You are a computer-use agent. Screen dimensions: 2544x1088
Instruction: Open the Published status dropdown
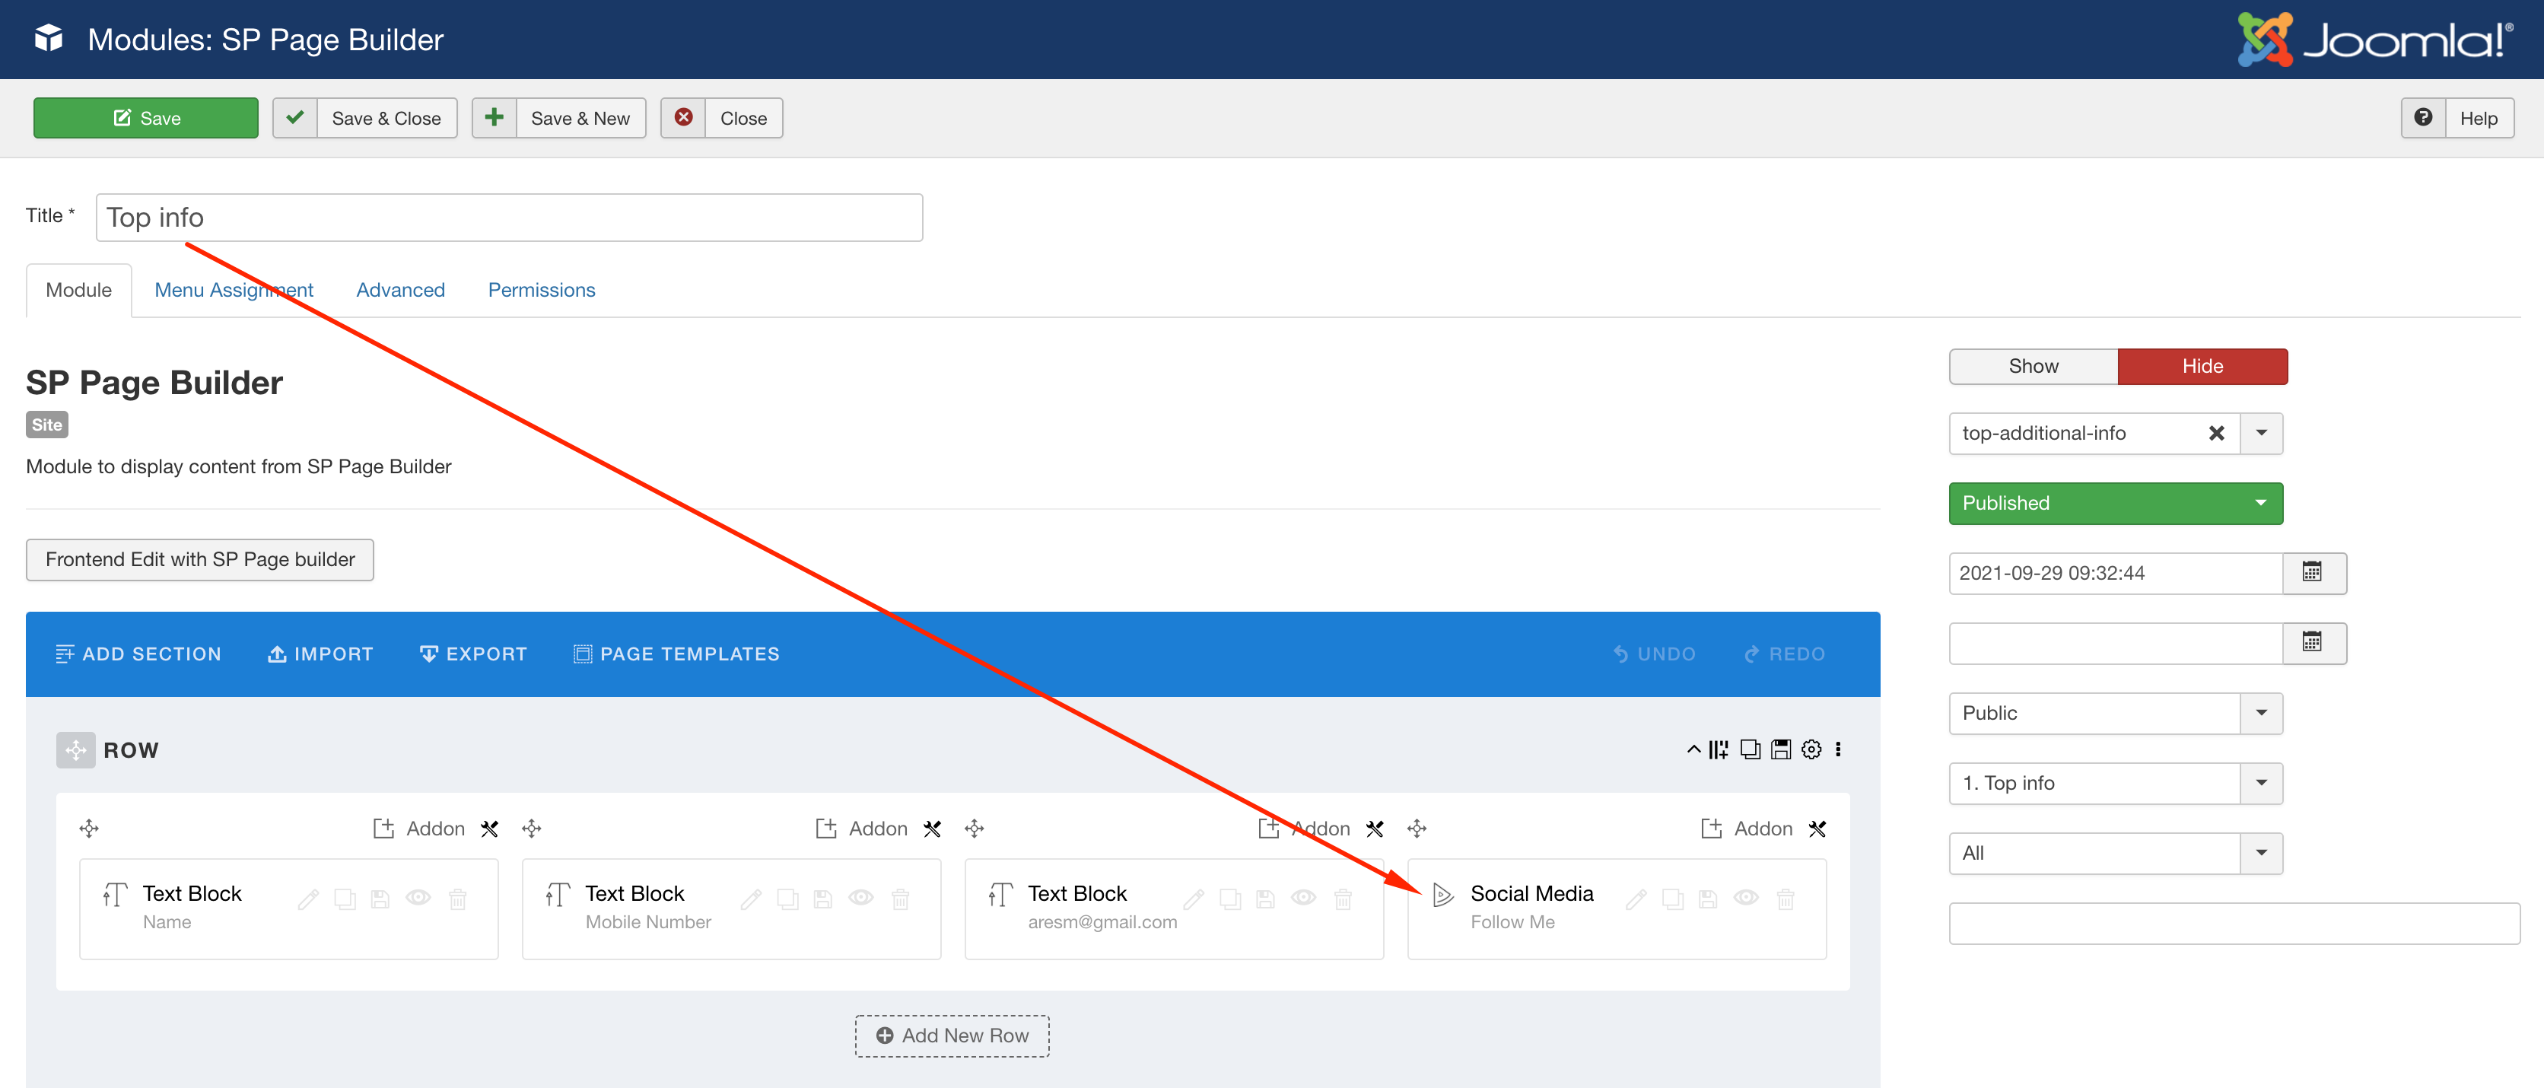click(2114, 504)
